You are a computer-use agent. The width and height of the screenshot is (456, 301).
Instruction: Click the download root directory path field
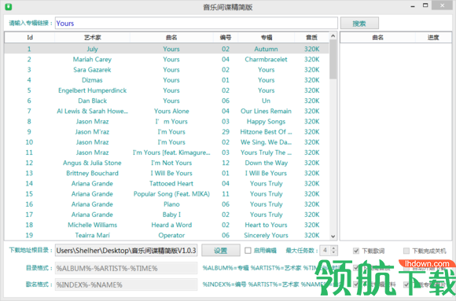click(x=127, y=251)
